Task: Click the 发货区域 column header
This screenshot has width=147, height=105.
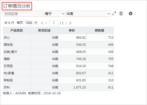Action: tap(45, 31)
